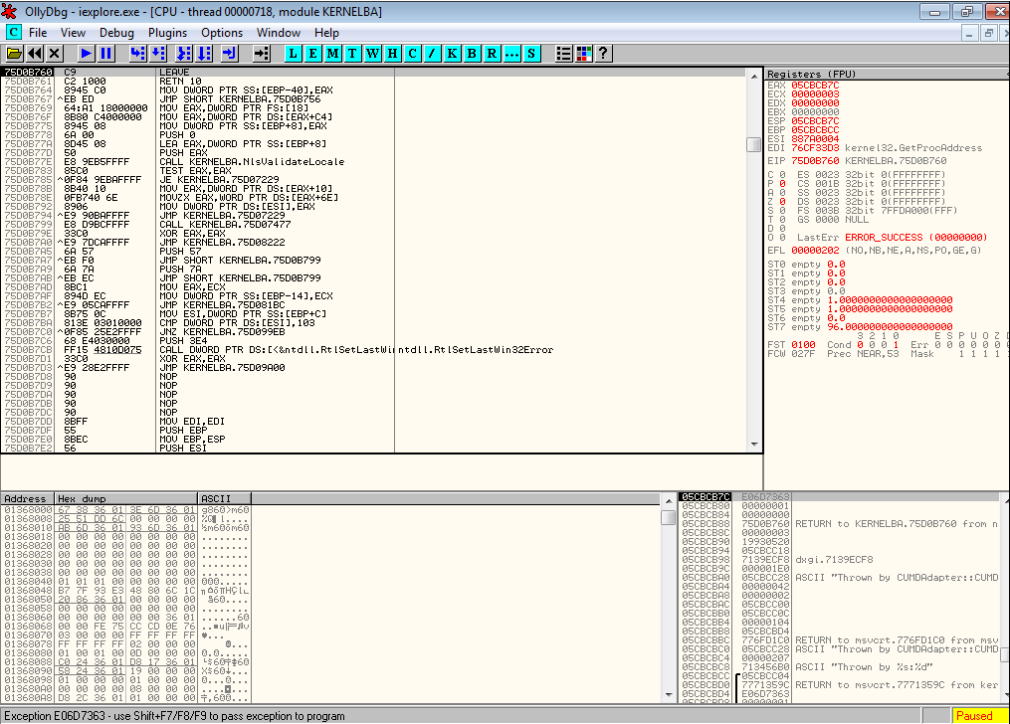Open the Plugins menu

point(167,33)
